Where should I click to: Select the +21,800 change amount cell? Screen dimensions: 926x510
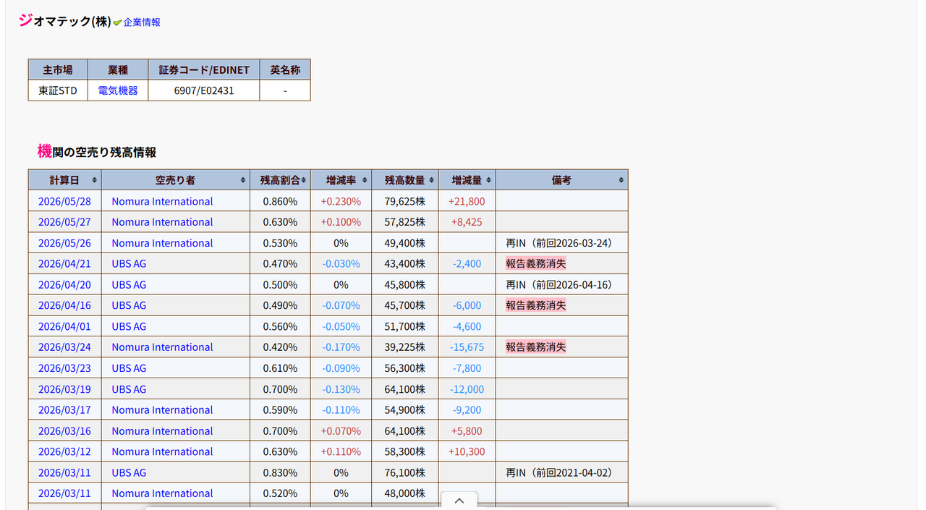(x=467, y=201)
